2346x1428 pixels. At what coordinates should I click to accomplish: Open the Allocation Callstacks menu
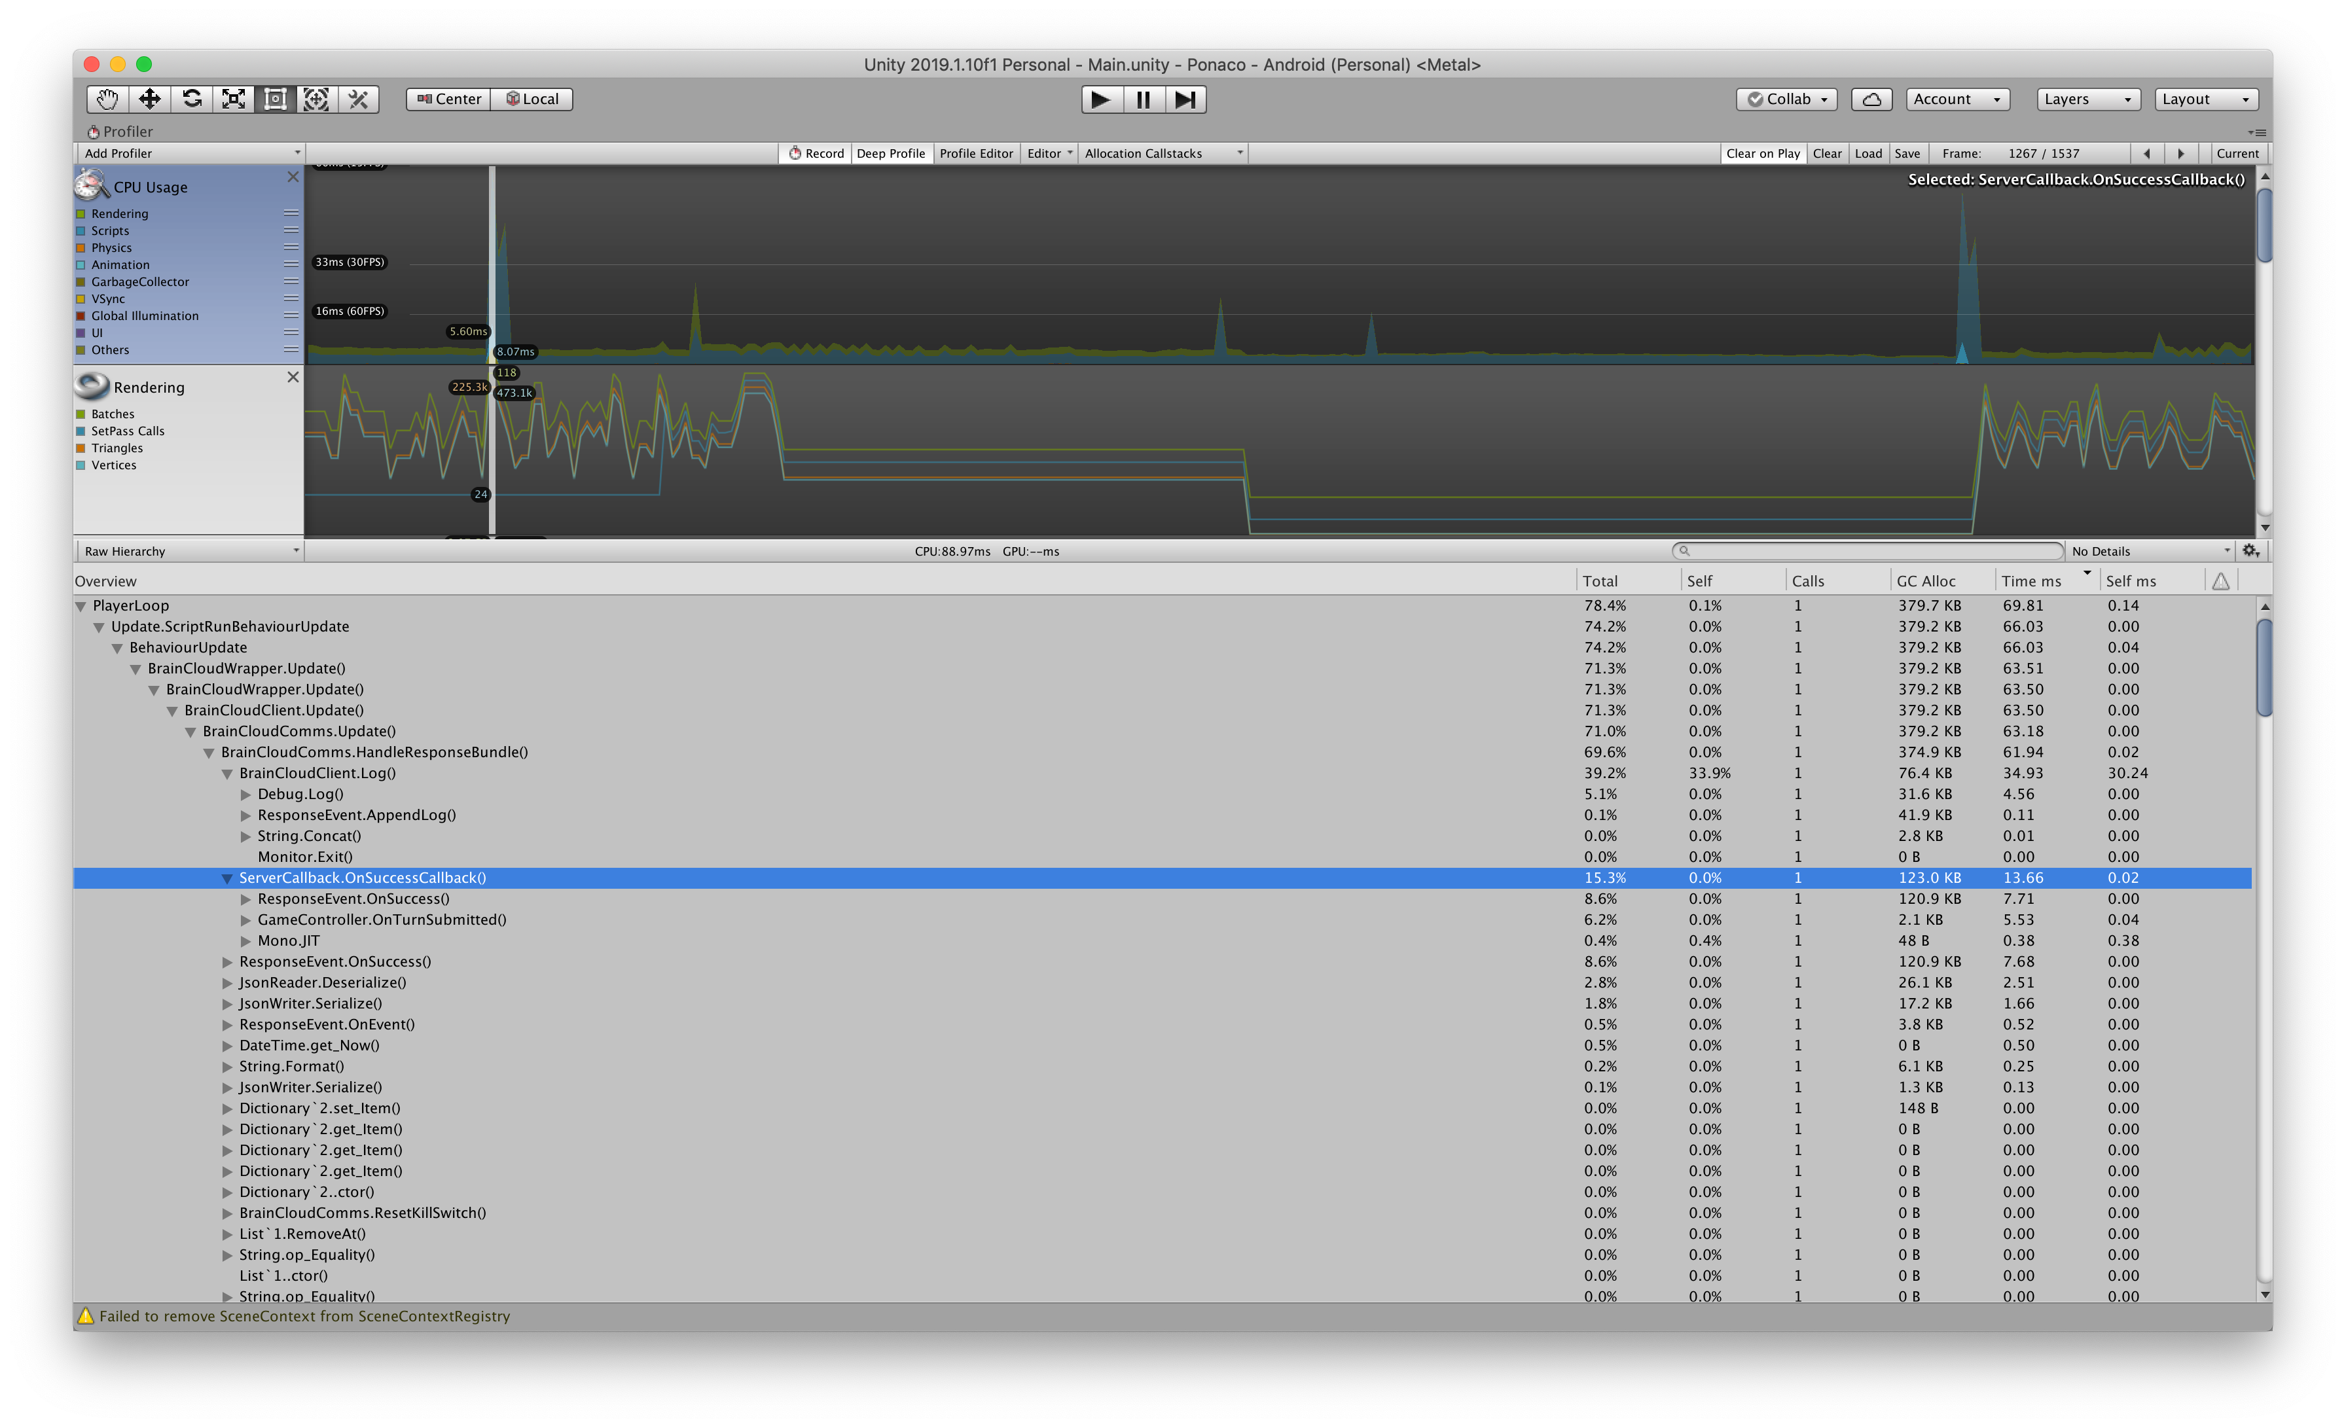(x=1162, y=152)
